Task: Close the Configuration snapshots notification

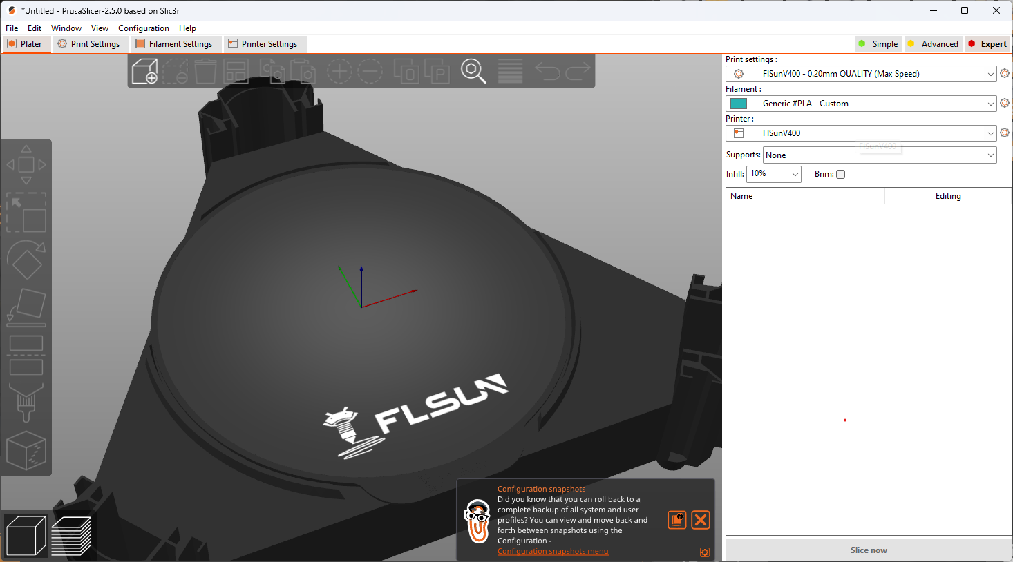Action: tap(701, 520)
